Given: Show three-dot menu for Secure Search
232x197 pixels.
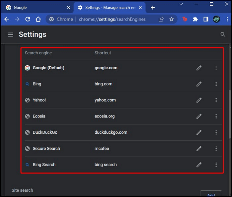Looking at the screenshot, I should point(216,149).
